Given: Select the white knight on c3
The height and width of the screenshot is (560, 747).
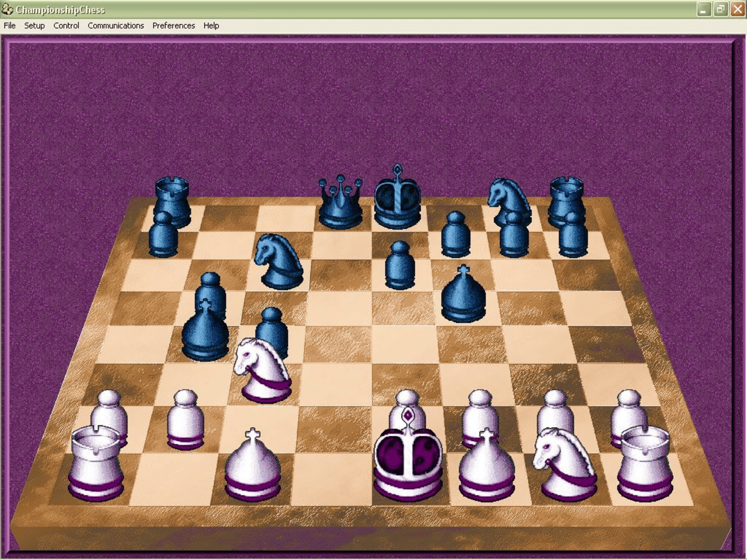Looking at the screenshot, I should point(262,370).
